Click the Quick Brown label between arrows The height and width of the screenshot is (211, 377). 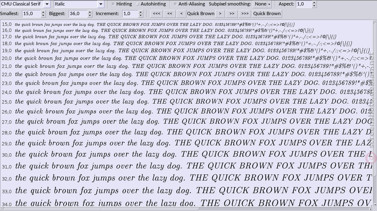coord(201,14)
